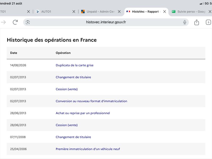This screenshot has width=212, height=159.
Task: Switch to the AUTO1 tab
Action: pos(46,12)
